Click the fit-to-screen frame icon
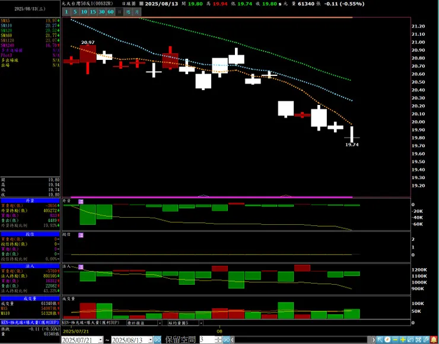The height and width of the screenshot is (344, 439). (x=419, y=340)
